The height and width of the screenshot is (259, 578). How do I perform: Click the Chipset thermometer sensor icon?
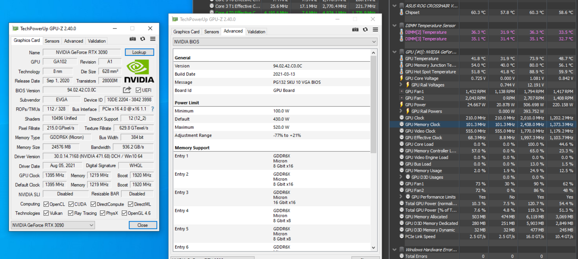coord(401,13)
